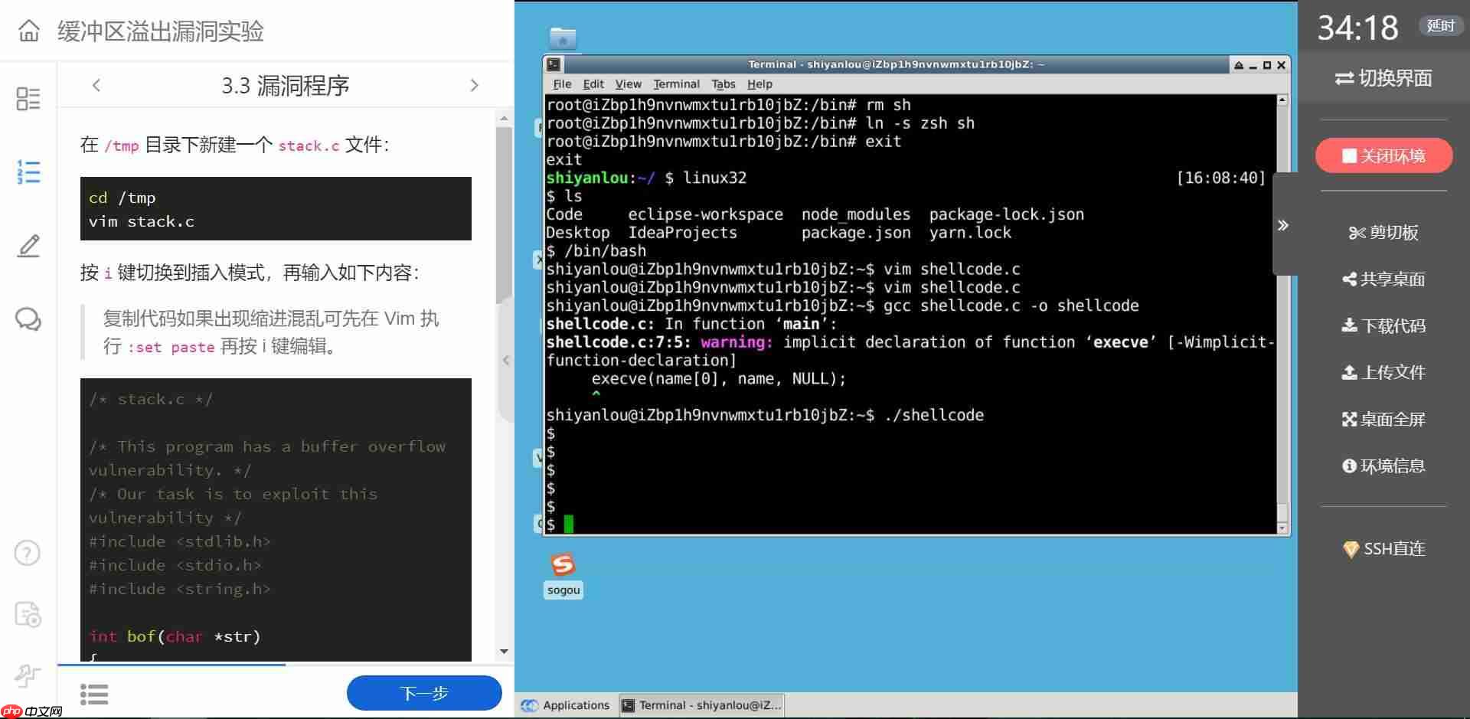Click the 切换界面 switch interface button
The height and width of the screenshot is (719, 1470).
(1383, 78)
